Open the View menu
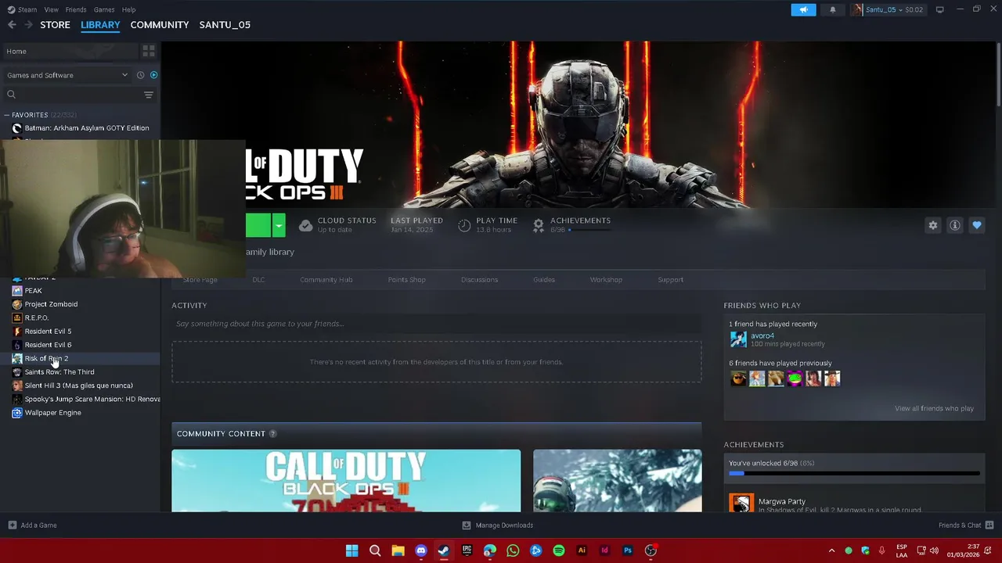1002x563 pixels. point(51,9)
